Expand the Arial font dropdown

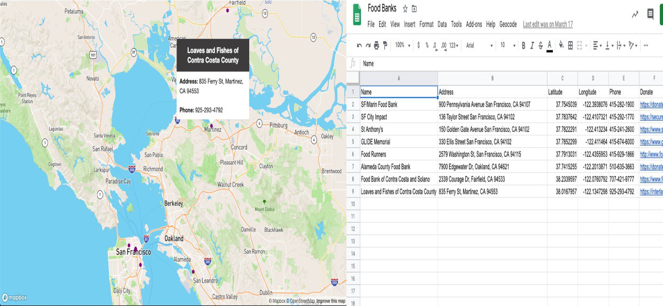479,45
